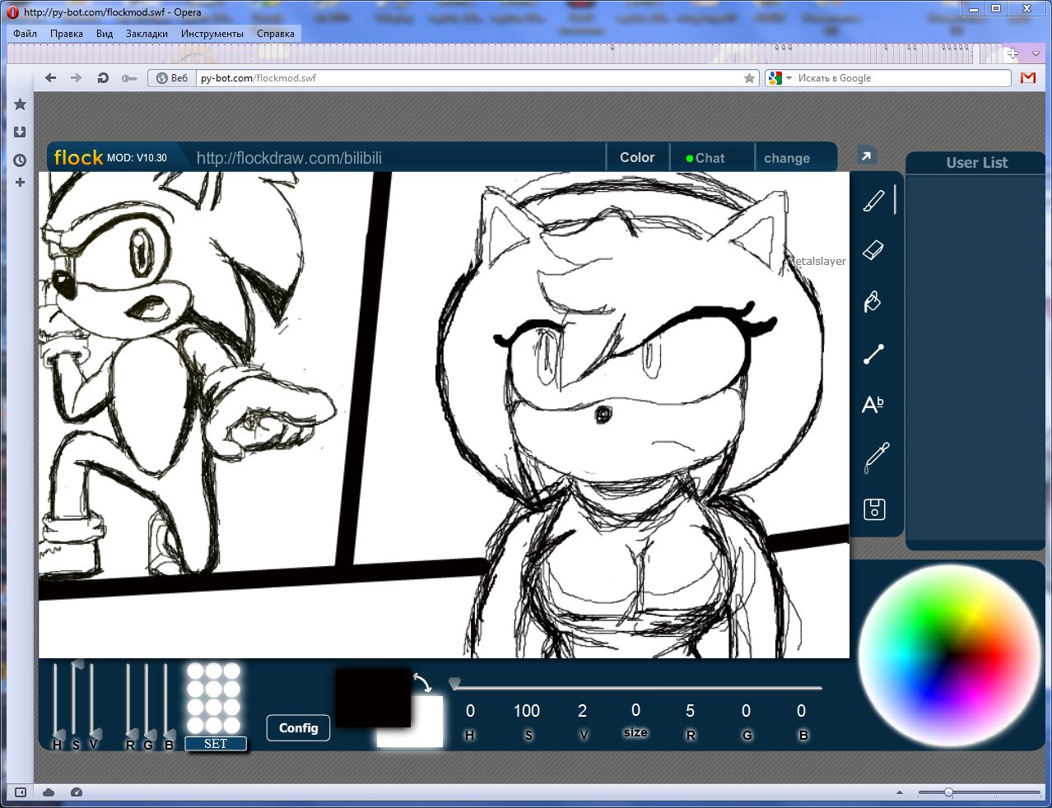Switch to the Chat tab
This screenshot has height=808, width=1052.
(710, 158)
